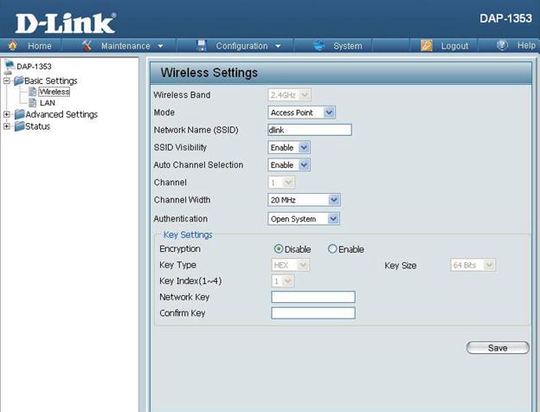
Task: Select Disable encryption radio button
Action: coord(279,248)
